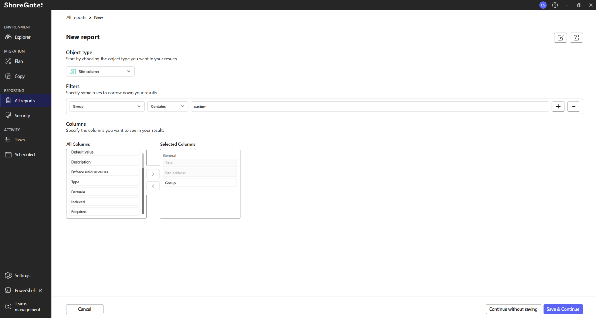Image resolution: width=596 pixels, height=318 pixels.
Task: Click the New breadcrumb item
Action: pyautogui.click(x=98, y=17)
